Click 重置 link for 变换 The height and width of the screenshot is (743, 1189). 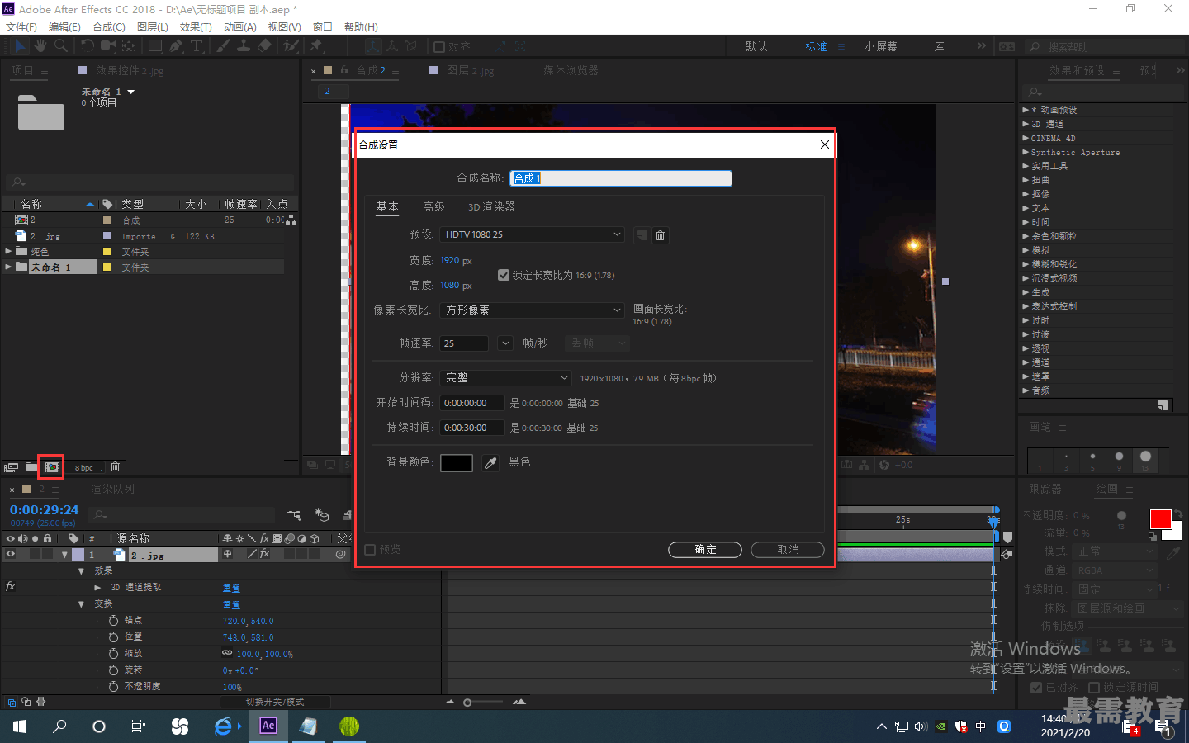tap(231, 605)
